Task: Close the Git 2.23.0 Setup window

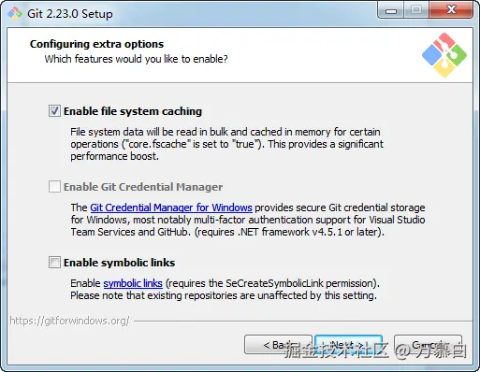Action: 451,10
